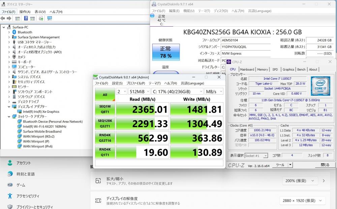Open プライバシーとセキュリティ in Settings sidebar
337x209 pixels.
click(x=35, y=207)
